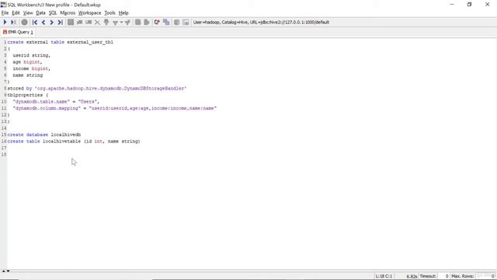Open the SQL menu

53,13
